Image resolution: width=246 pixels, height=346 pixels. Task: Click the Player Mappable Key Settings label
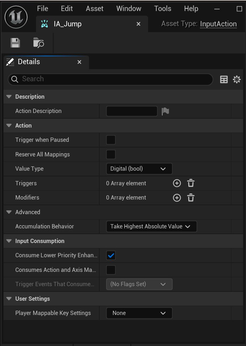coord(53,313)
